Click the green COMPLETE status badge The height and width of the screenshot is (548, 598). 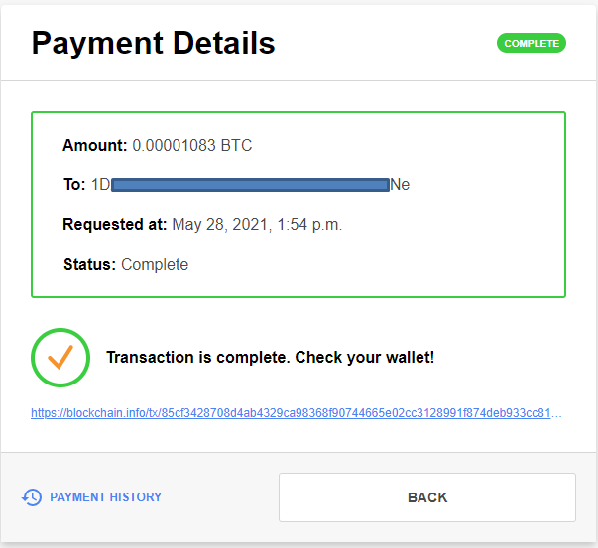(x=532, y=44)
